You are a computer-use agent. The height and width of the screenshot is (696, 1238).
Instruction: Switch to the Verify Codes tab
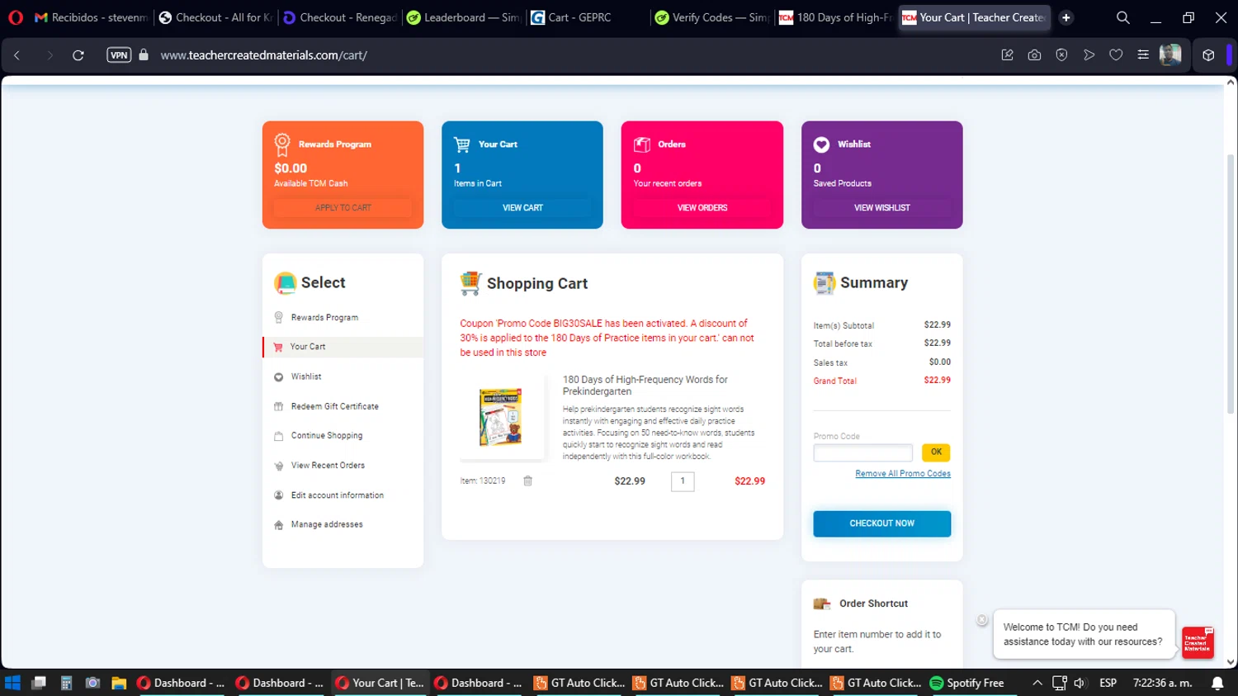click(711, 17)
